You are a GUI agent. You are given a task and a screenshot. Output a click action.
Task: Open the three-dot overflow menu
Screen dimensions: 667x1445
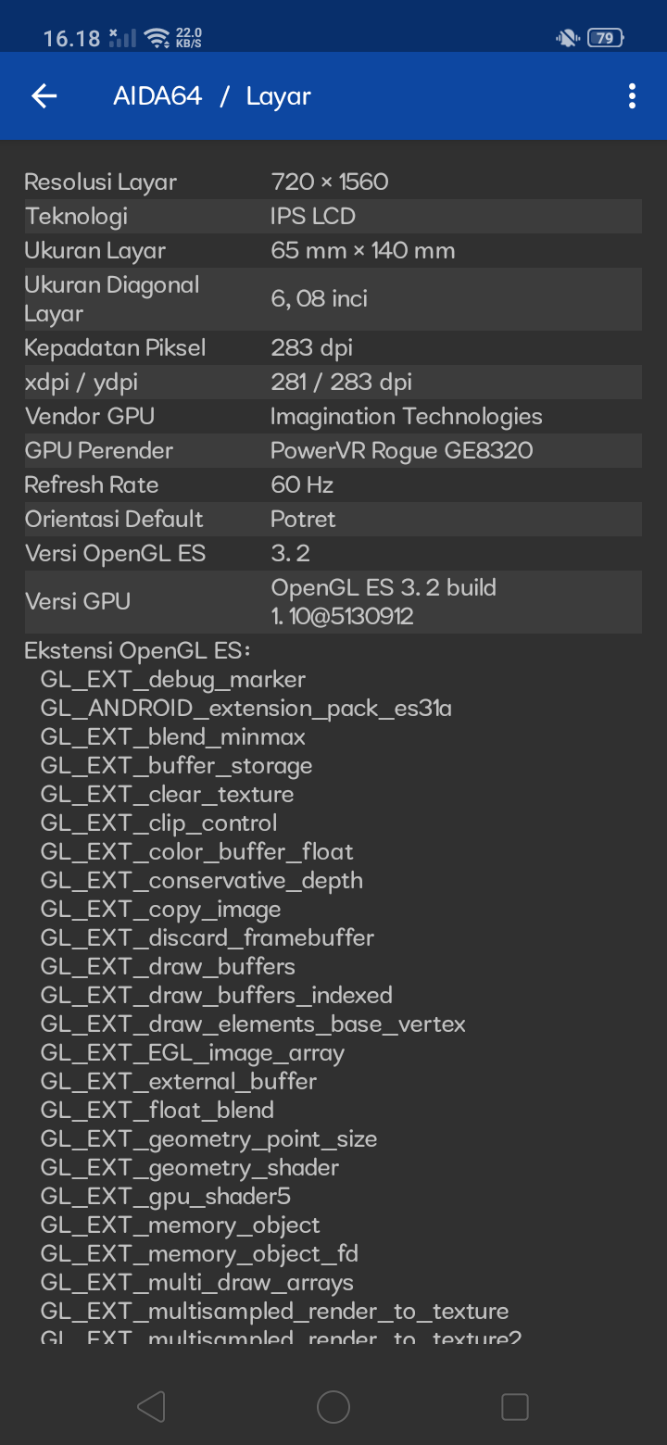(x=632, y=96)
